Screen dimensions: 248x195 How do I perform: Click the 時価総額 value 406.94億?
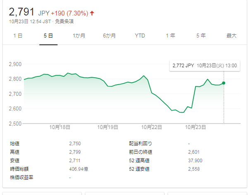79,169
